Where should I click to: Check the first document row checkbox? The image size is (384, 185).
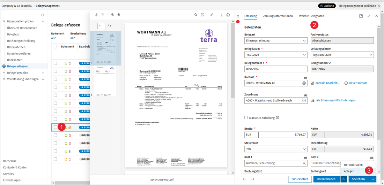[56, 63]
